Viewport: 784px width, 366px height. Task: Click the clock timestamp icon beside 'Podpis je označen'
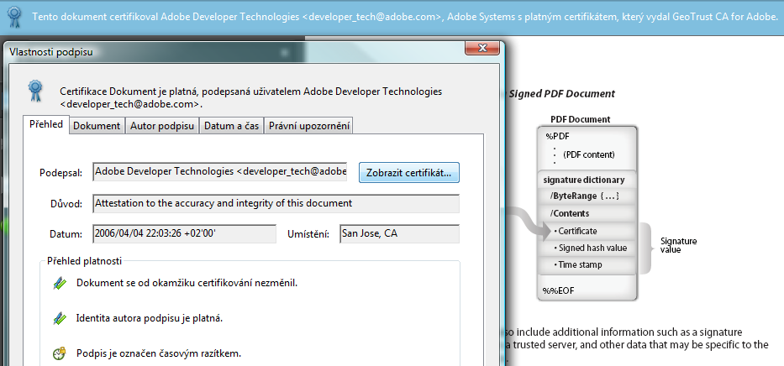tap(60, 353)
